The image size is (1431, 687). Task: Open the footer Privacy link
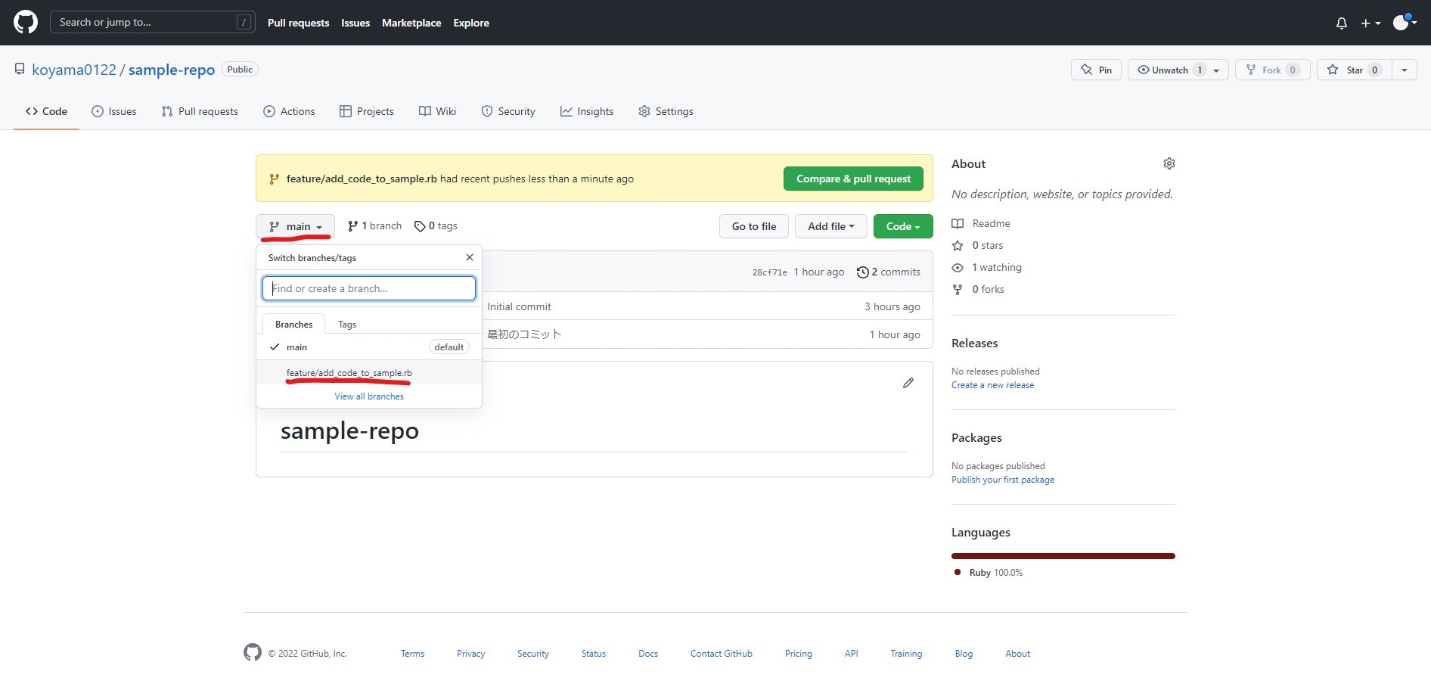(470, 654)
